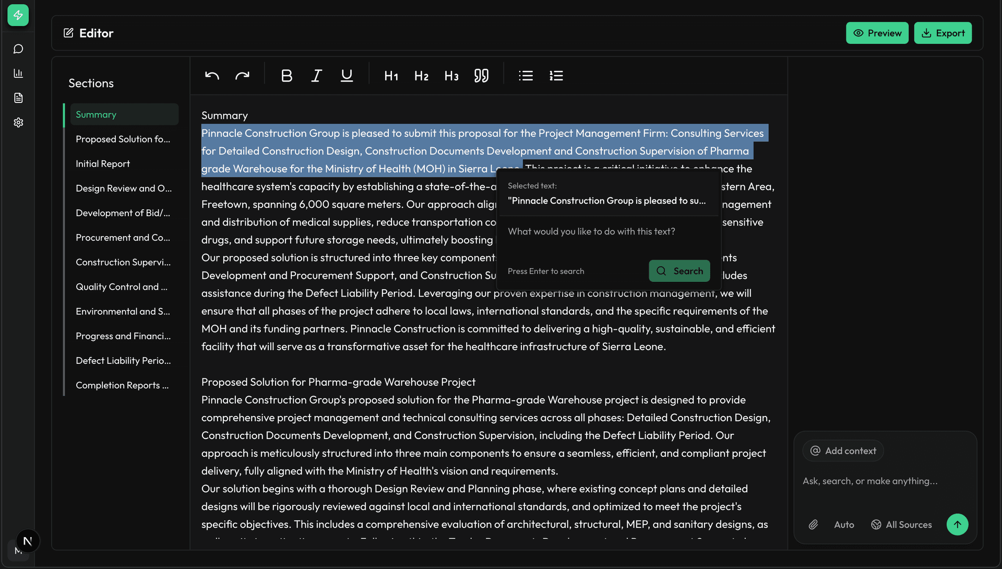Open chat icon in left sidebar
The width and height of the screenshot is (1002, 569).
coord(18,49)
